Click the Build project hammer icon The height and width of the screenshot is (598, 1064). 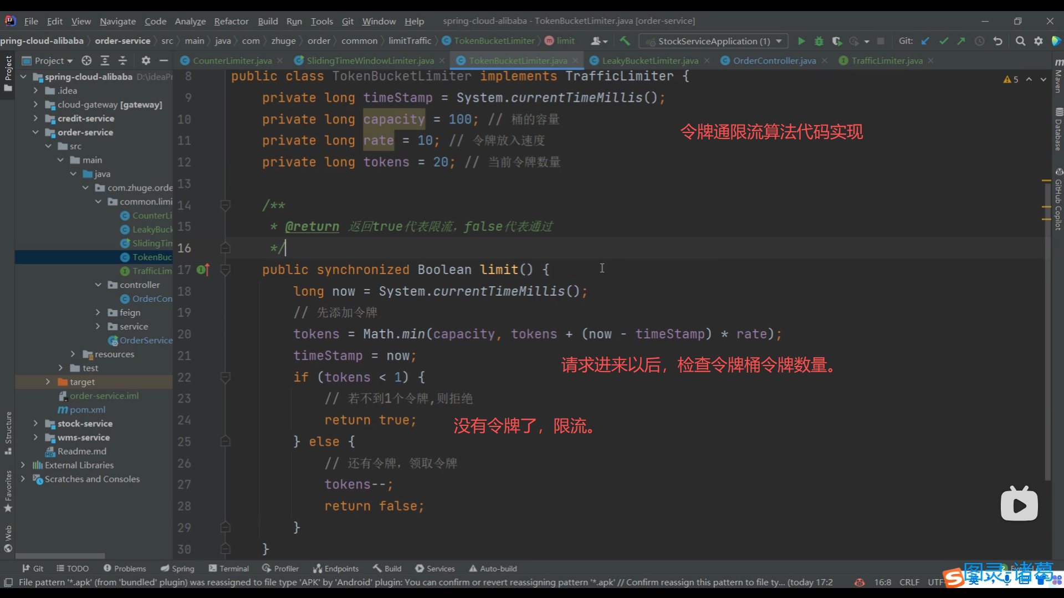pos(625,41)
